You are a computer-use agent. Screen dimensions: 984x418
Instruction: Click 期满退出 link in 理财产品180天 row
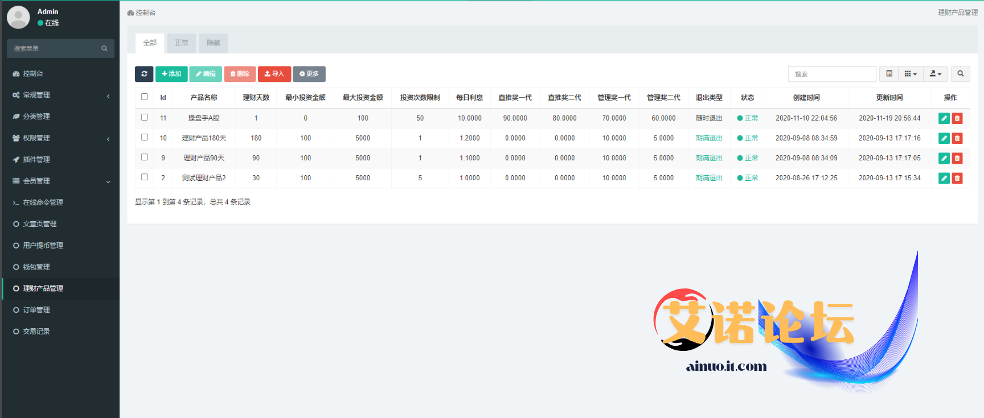[709, 138]
